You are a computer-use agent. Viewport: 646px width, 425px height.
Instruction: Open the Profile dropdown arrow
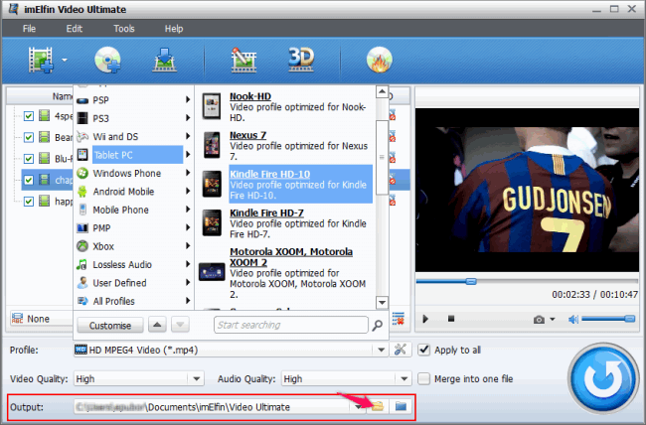[381, 351]
